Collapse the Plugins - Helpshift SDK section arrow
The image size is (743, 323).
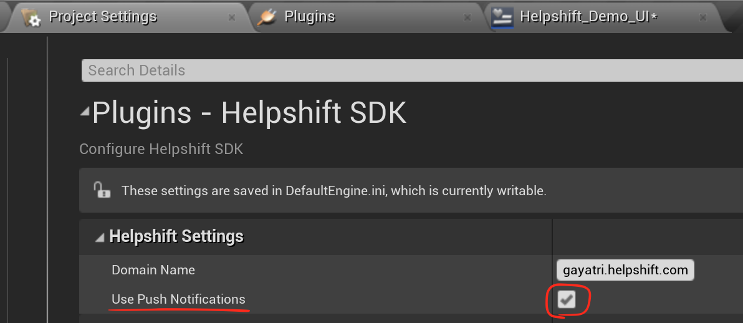click(85, 112)
